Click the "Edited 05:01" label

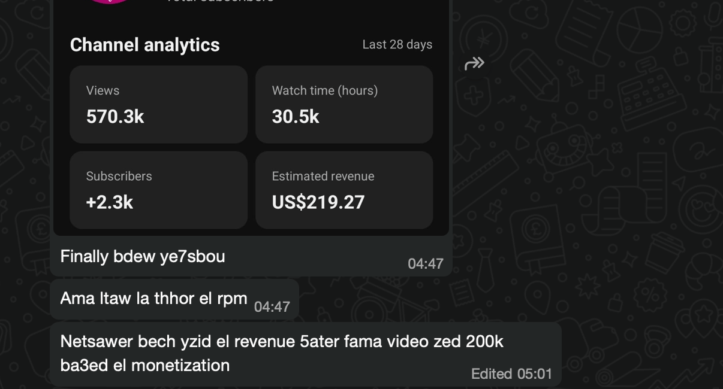pyautogui.click(x=511, y=374)
